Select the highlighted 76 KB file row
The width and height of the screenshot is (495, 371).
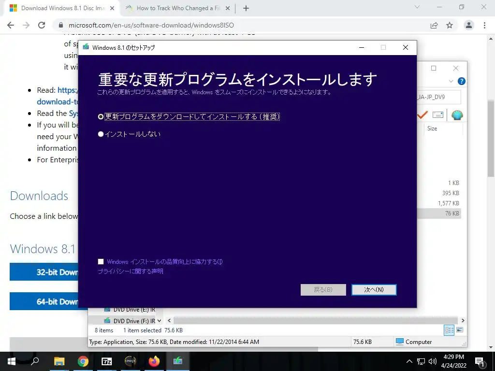pyautogui.click(x=439, y=213)
